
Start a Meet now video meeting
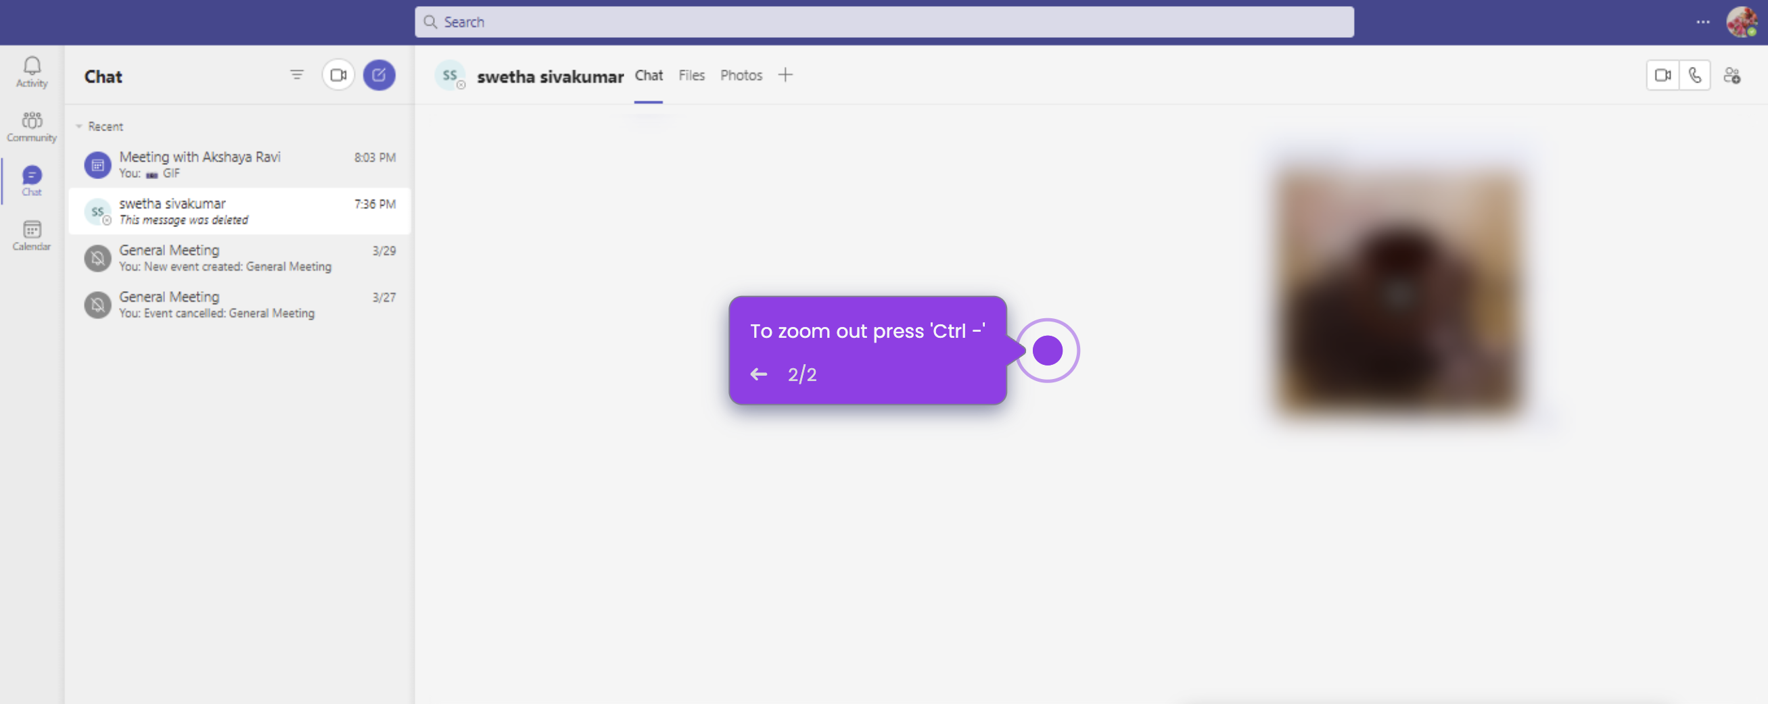pos(338,75)
